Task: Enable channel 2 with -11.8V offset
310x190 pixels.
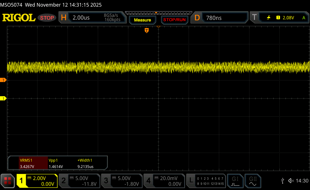Action: tap(79, 181)
